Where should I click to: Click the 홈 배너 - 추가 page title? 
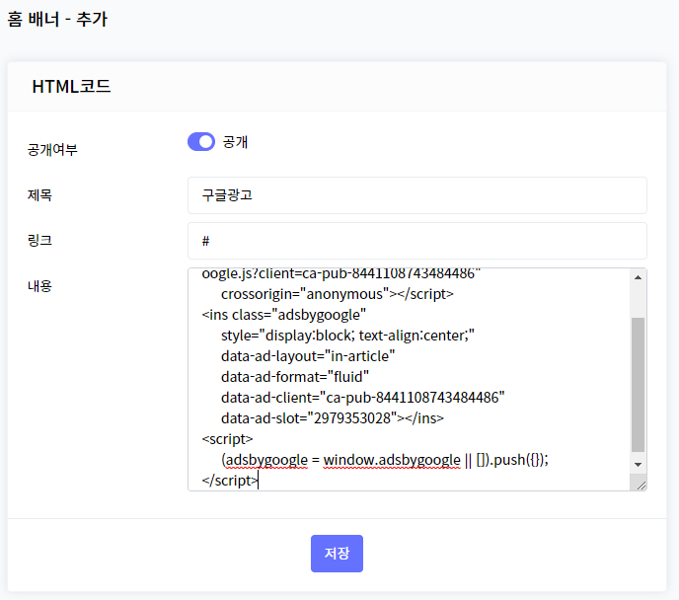pos(57,19)
